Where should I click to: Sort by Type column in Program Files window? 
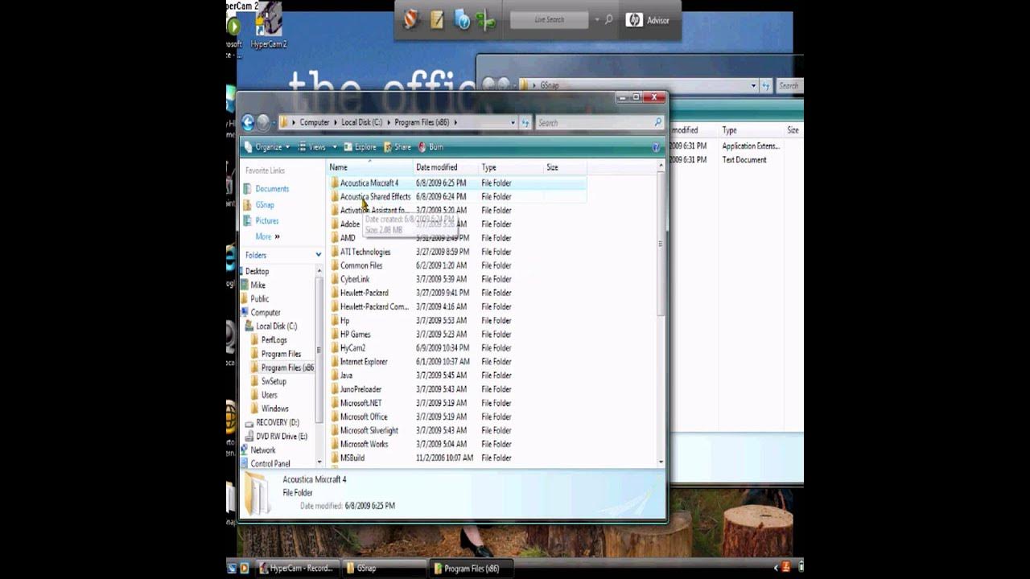[x=511, y=167]
